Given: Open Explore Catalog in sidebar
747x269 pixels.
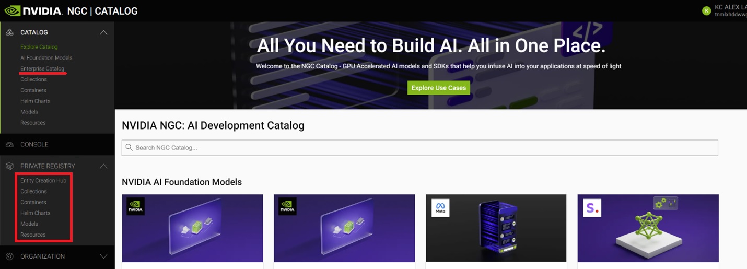Looking at the screenshot, I should [39, 47].
